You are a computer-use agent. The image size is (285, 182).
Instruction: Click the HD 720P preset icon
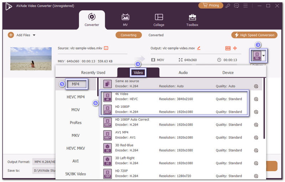click(x=108, y=174)
